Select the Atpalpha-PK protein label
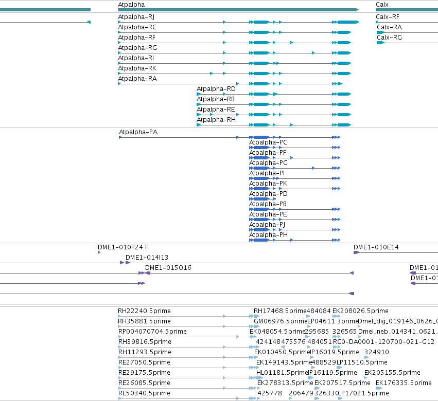This screenshot has height=401, width=438. click(268, 184)
